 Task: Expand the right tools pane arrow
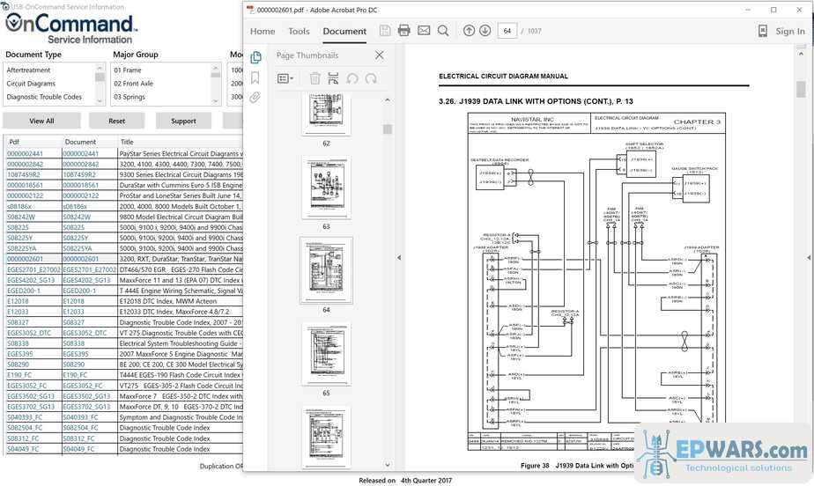coord(809,258)
